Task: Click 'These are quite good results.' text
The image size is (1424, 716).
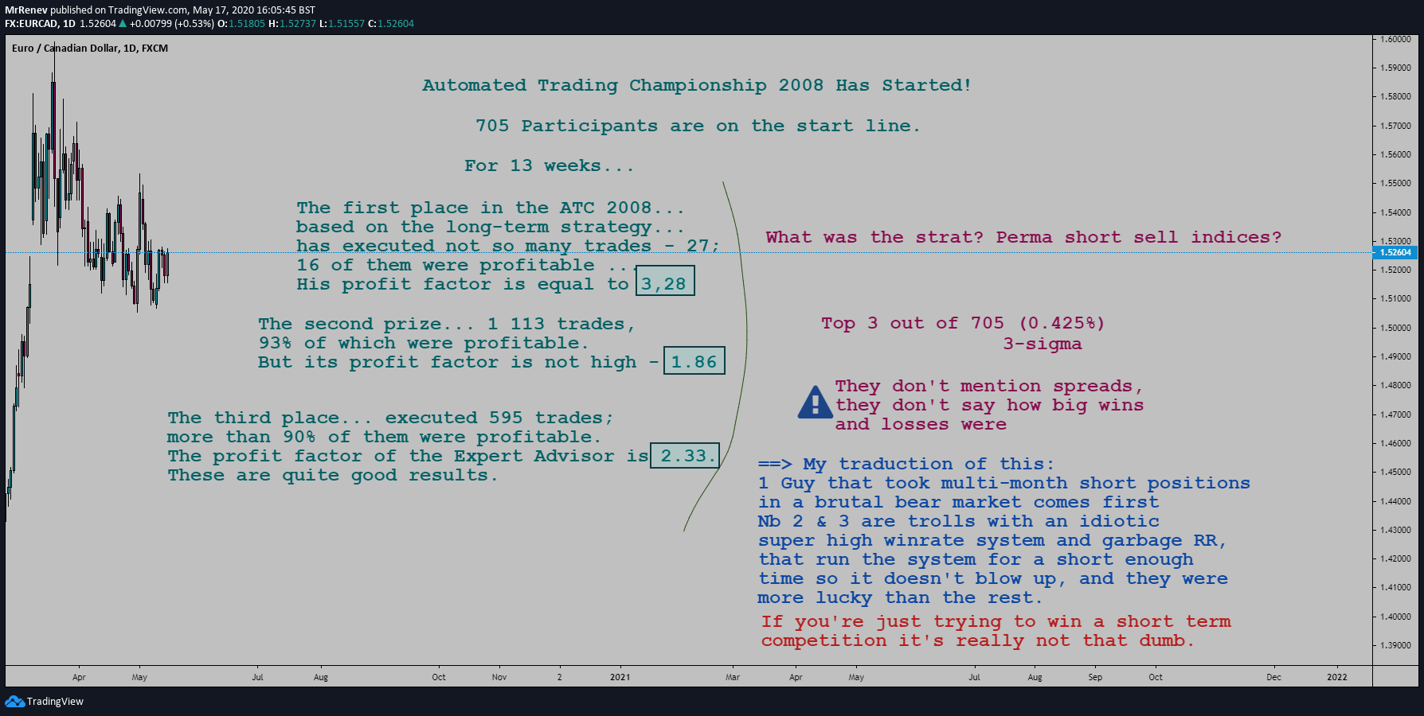Action: point(332,475)
